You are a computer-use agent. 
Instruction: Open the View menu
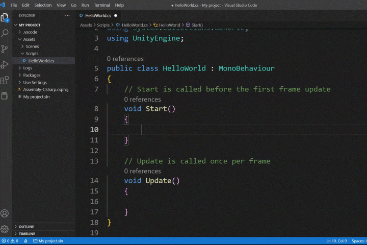61,5
